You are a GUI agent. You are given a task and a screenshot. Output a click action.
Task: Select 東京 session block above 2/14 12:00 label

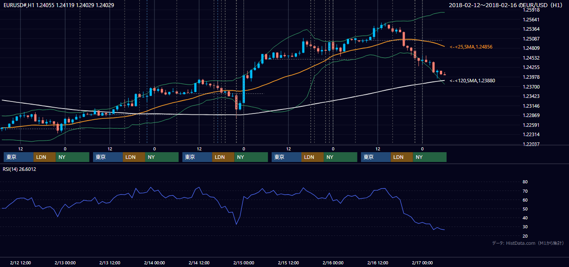pyautogui.click(x=197, y=157)
